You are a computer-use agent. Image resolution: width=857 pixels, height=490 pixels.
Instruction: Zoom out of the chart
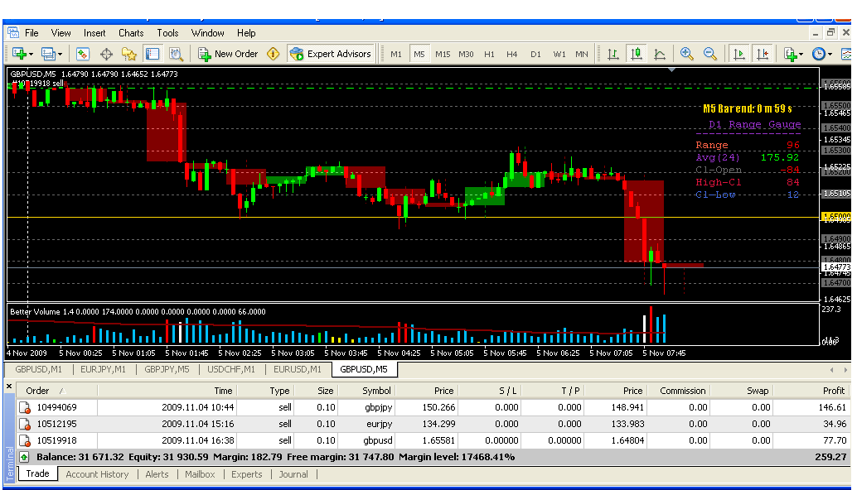tap(710, 54)
